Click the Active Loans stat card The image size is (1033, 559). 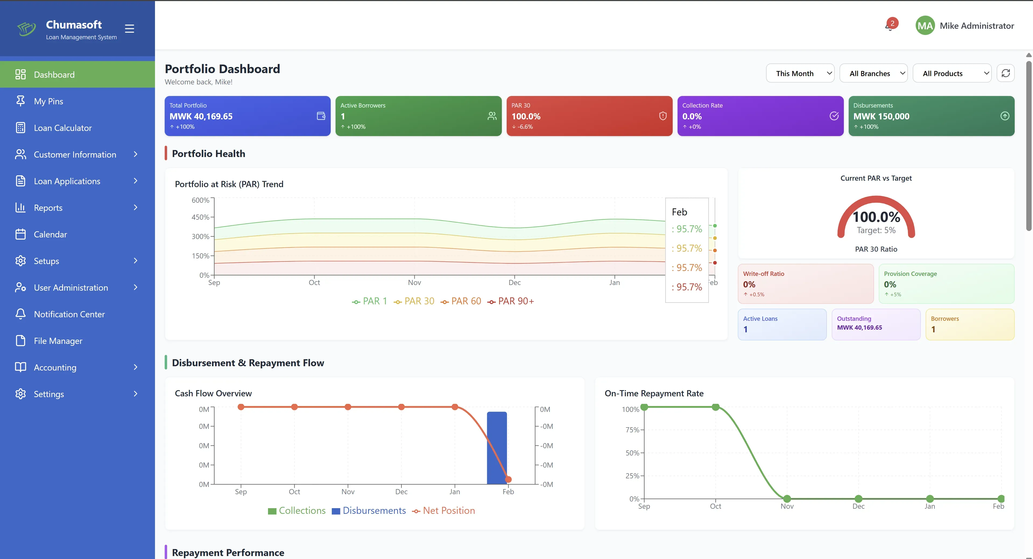pos(782,324)
